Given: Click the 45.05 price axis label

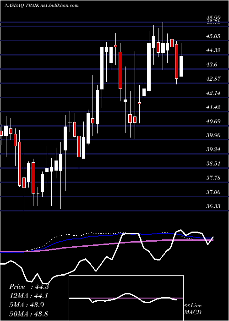Looking at the screenshot, I should tap(213, 36).
